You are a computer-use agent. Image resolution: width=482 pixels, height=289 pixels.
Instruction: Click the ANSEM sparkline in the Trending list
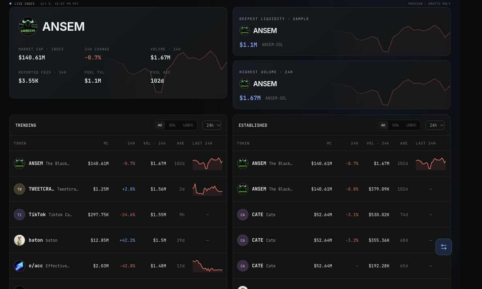coord(208,163)
